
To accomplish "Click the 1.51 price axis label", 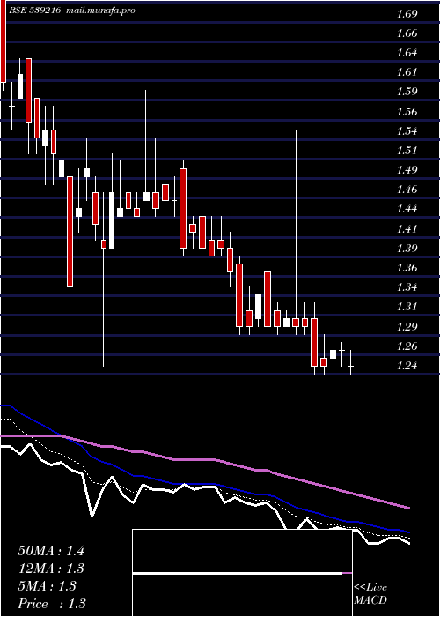I will pos(407,151).
